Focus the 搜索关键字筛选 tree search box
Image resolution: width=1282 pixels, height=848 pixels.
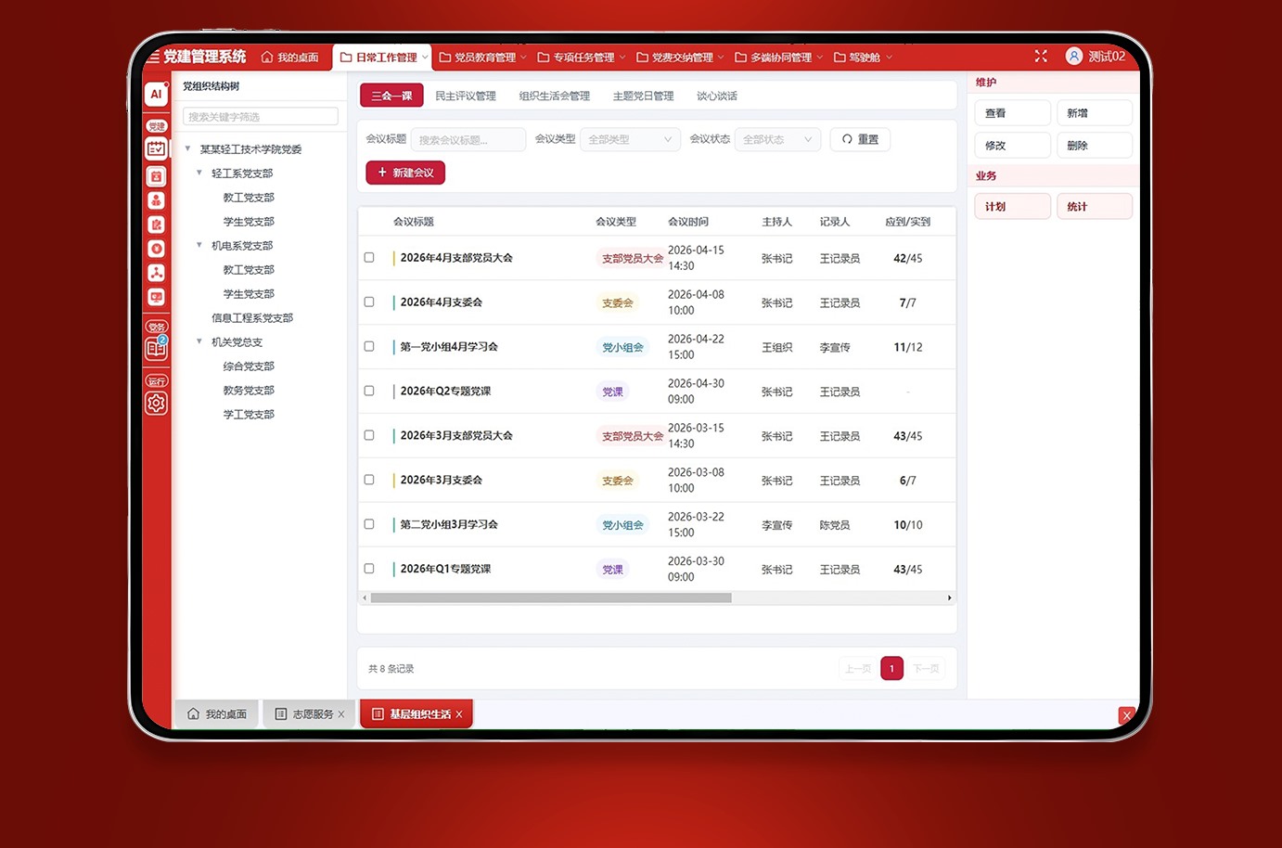coord(261,116)
